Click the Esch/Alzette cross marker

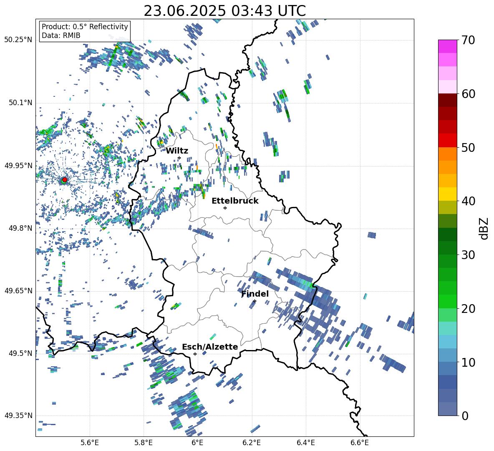point(195,354)
